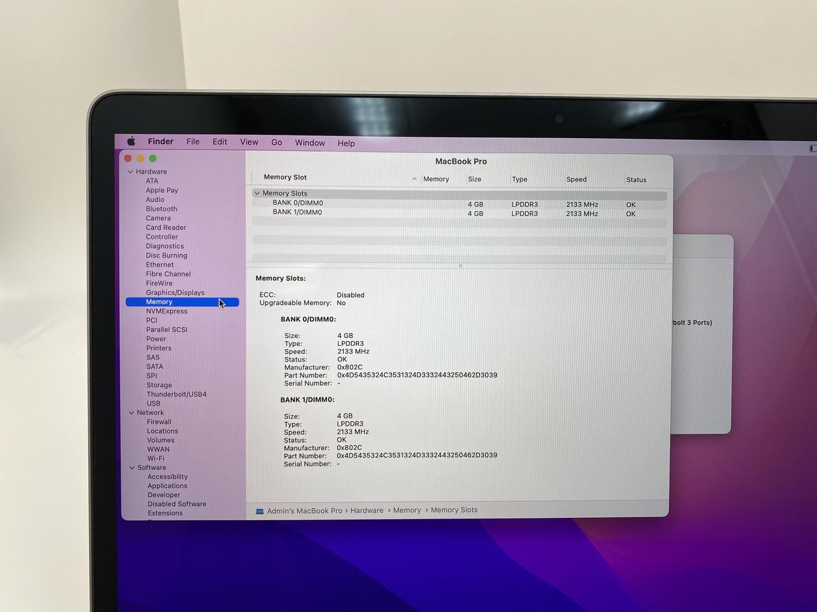The image size is (817, 612).
Task: Select Wi-Fi under Network
Action: pyautogui.click(x=156, y=458)
